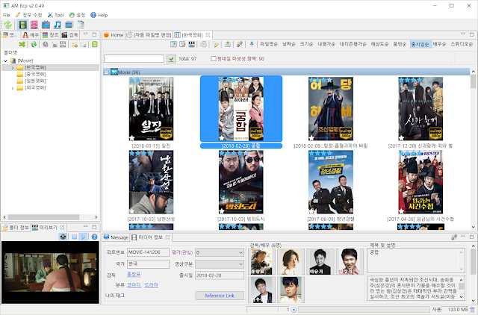Click the blue image stack icon in toolbar
Image resolution: width=478 pixels, height=315 pixels.
pyautogui.click(x=69, y=25)
